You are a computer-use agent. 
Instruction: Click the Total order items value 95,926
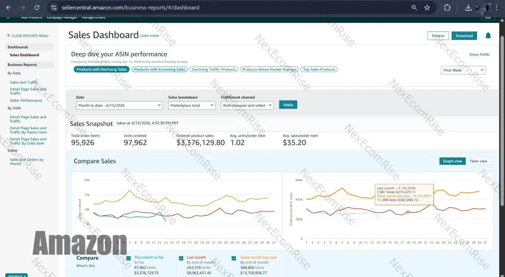pyautogui.click(x=83, y=143)
